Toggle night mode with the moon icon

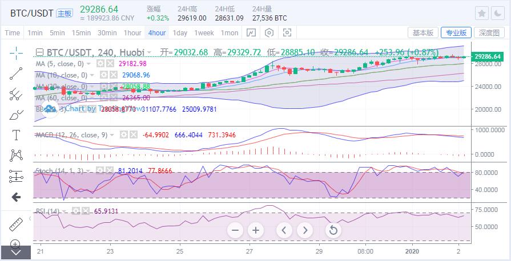(x=498, y=13)
